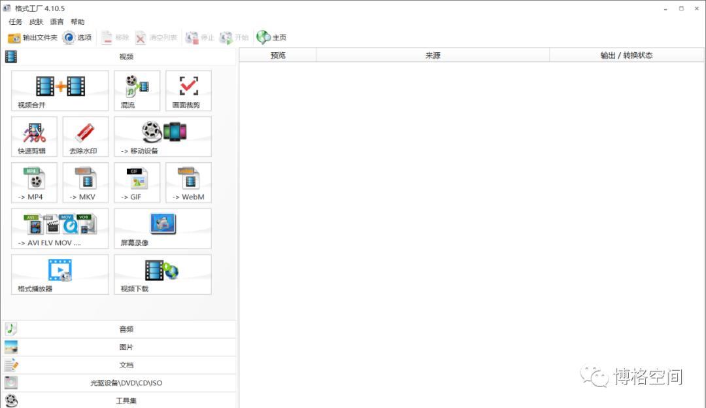Screen dimensions: 706x408
Task: Launch the 屏幕录像 screen recorder
Action: pyautogui.click(x=163, y=228)
